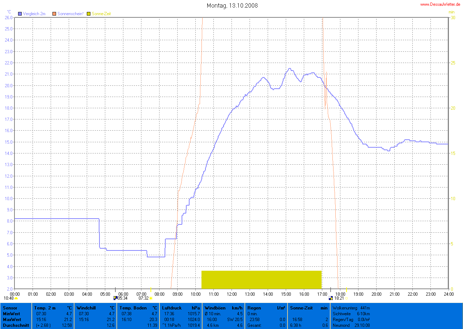Click the yellow Sonne-Zeit legend swatch
Viewport: 463px width, 329px height.
[x=89, y=14]
